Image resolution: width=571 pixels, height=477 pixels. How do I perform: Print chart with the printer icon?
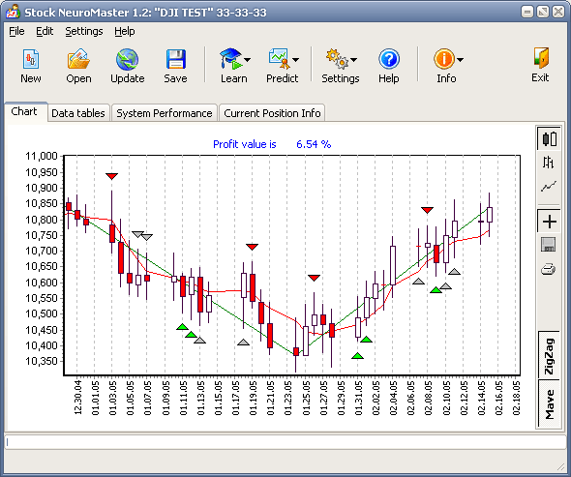point(548,270)
